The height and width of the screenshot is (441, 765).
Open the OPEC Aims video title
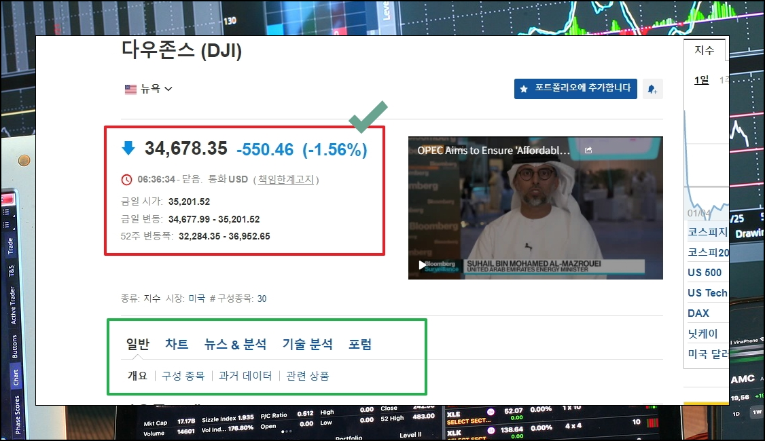pyautogui.click(x=493, y=151)
